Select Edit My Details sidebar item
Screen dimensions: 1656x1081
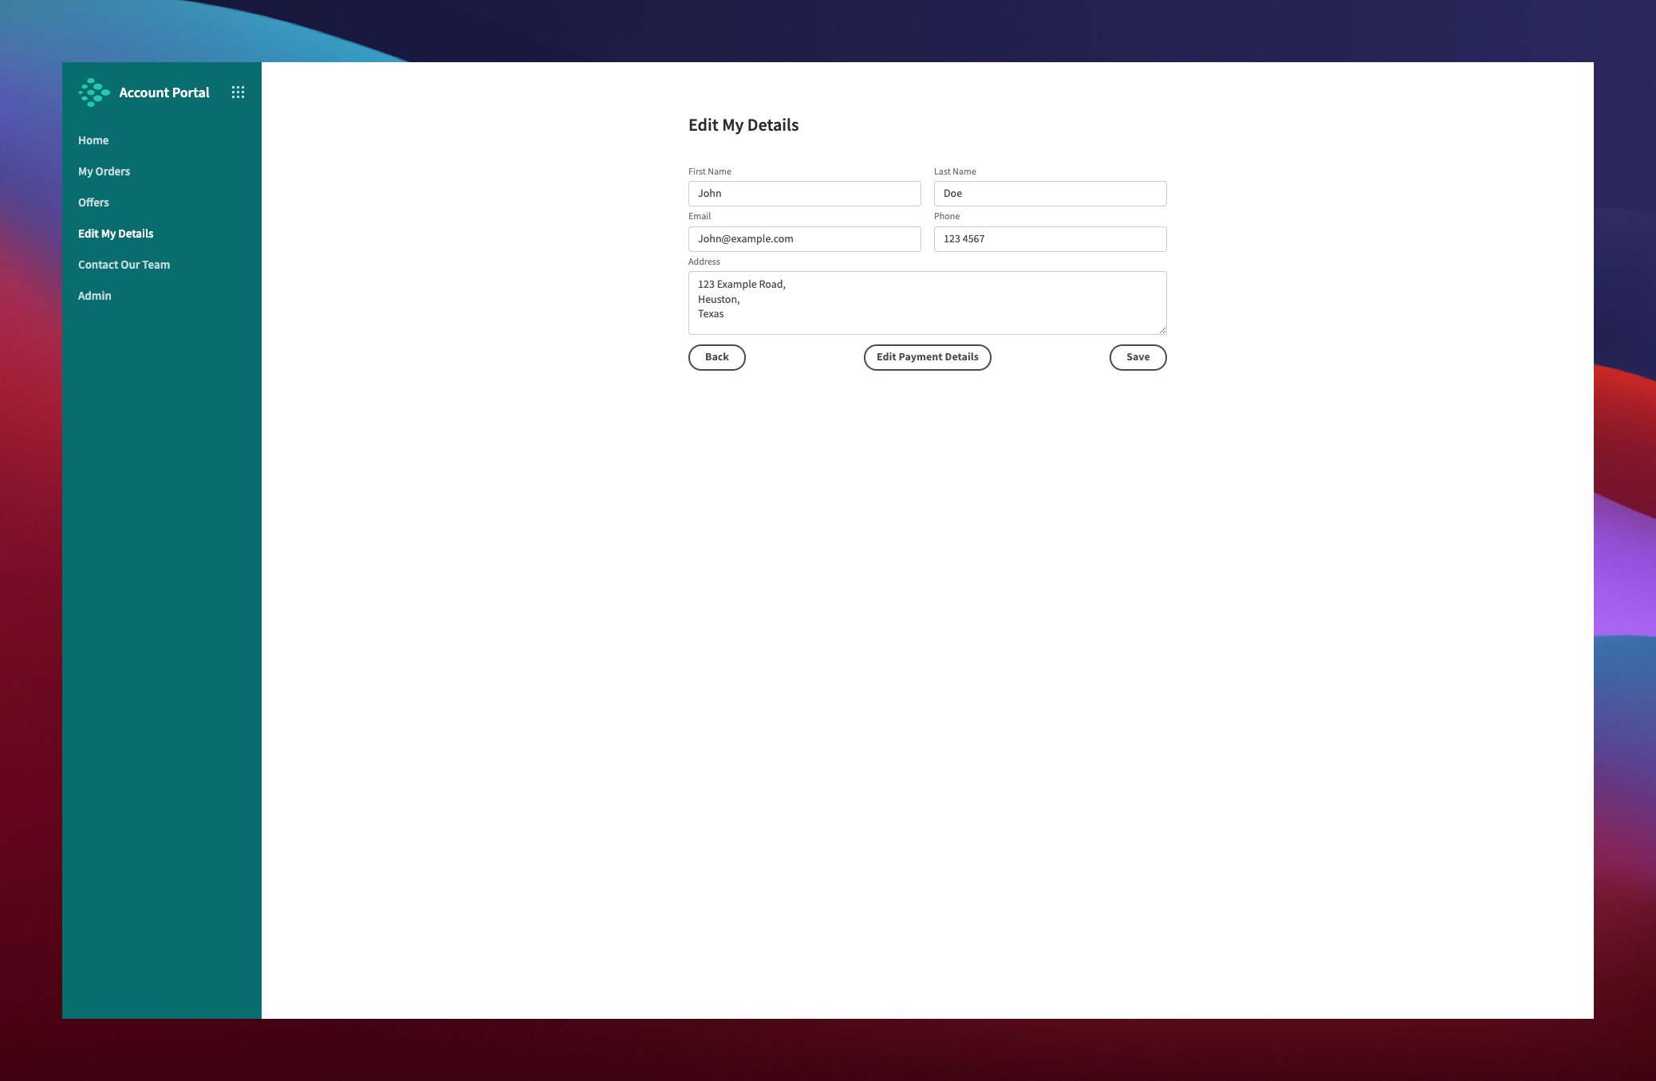[x=116, y=233]
